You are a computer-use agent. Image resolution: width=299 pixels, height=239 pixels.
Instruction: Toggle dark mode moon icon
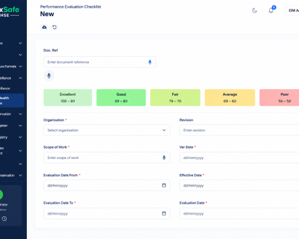(255, 10)
